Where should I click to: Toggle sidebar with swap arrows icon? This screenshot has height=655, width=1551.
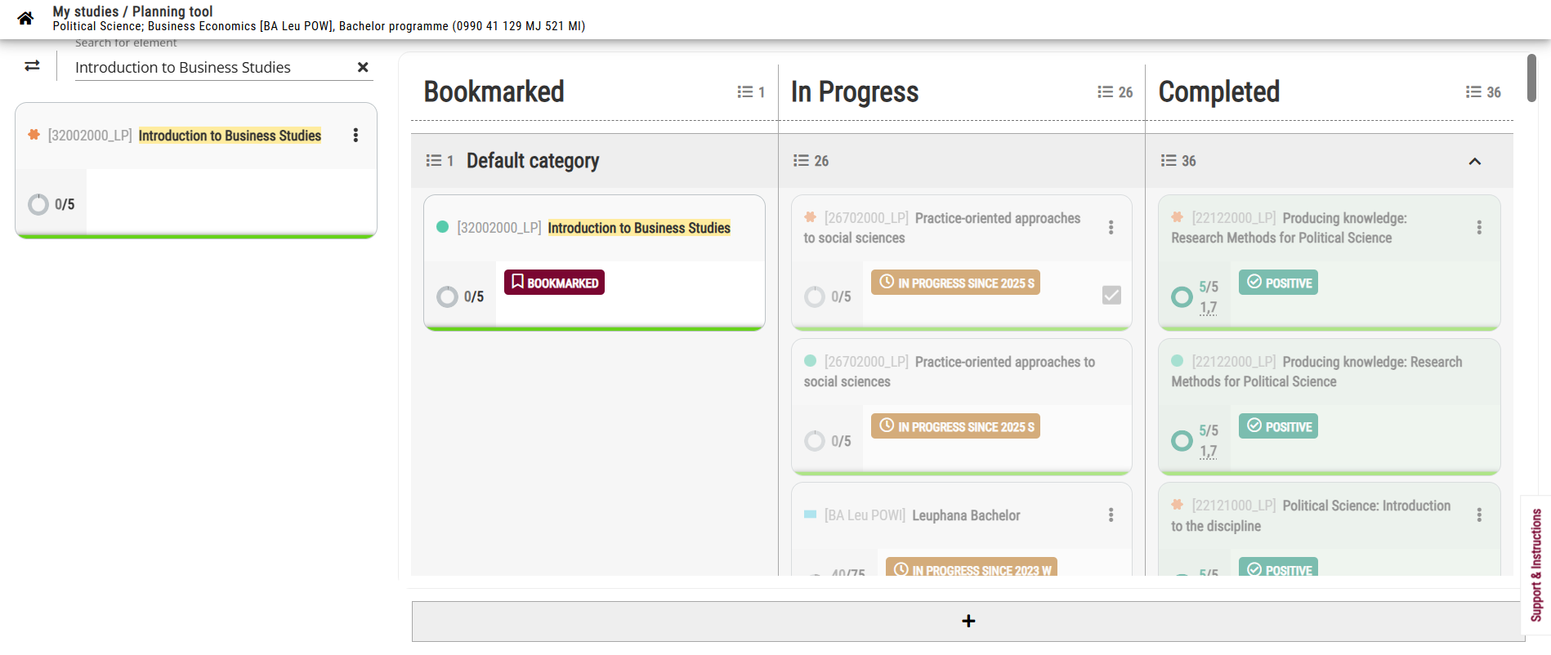32,66
